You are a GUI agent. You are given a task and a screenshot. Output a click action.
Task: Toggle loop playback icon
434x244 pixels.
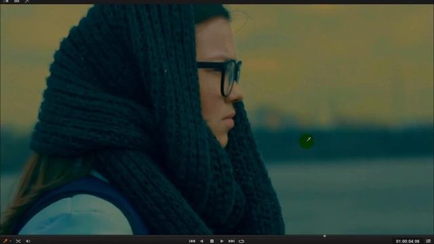coord(241,241)
